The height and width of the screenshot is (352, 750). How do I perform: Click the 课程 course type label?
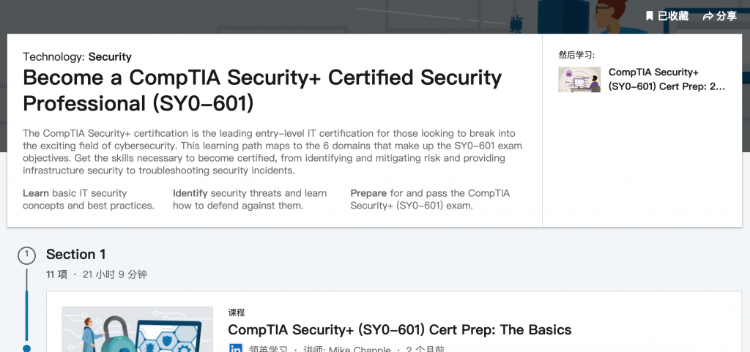pyautogui.click(x=237, y=312)
